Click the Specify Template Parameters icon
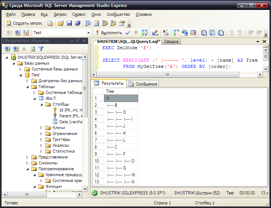Image resolution: width=271 pixels, height=208 pixels. click(x=166, y=33)
